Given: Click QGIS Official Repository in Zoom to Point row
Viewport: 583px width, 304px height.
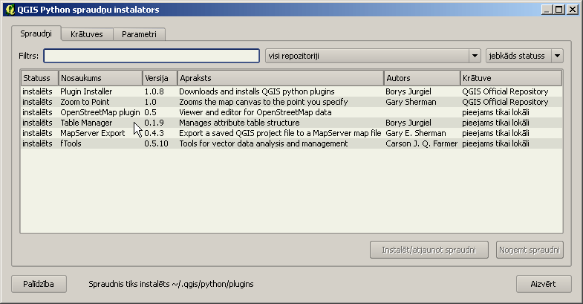Looking at the screenshot, I should tap(505, 102).
